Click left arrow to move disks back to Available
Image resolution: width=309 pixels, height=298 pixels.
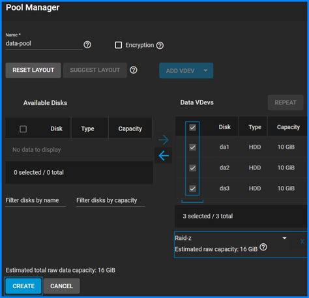pyautogui.click(x=164, y=156)
